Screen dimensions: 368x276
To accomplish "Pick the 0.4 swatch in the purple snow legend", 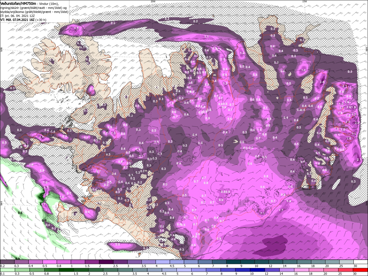I will click(x=35, y=262).
